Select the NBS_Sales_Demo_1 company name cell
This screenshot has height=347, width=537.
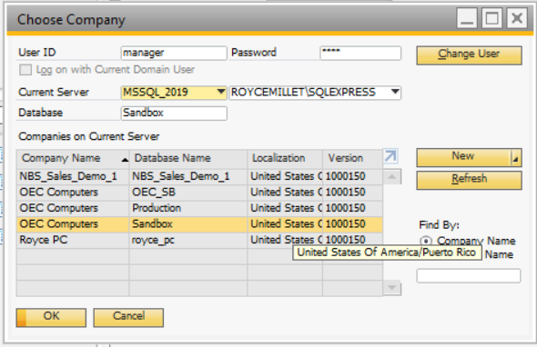73,177
